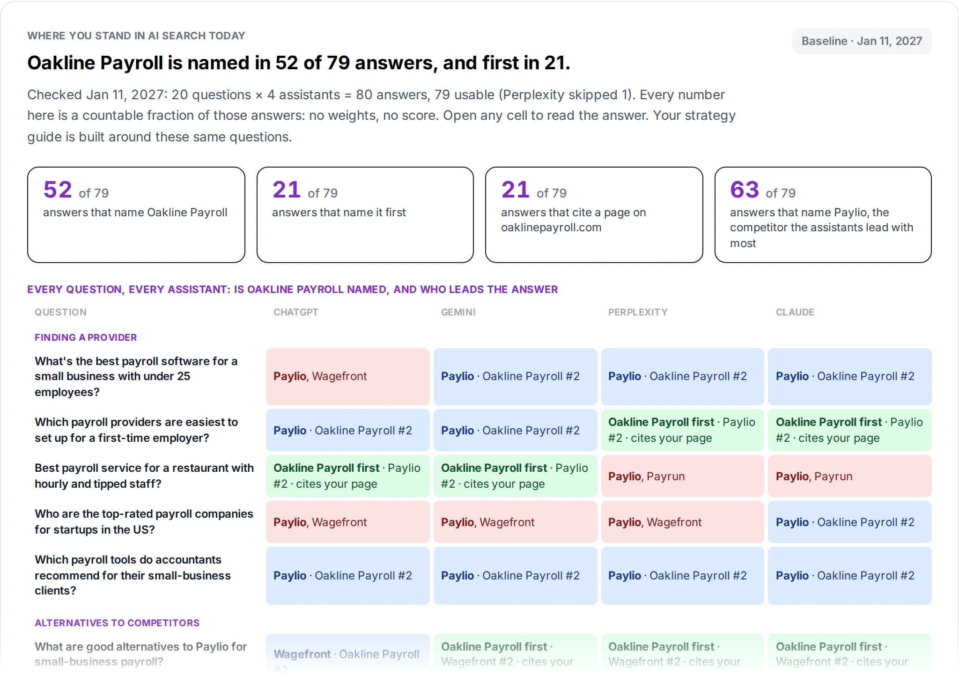959x674 pixels.
Task: Click the 'Finding a provider' section heading
Action: tap(86, 337)
